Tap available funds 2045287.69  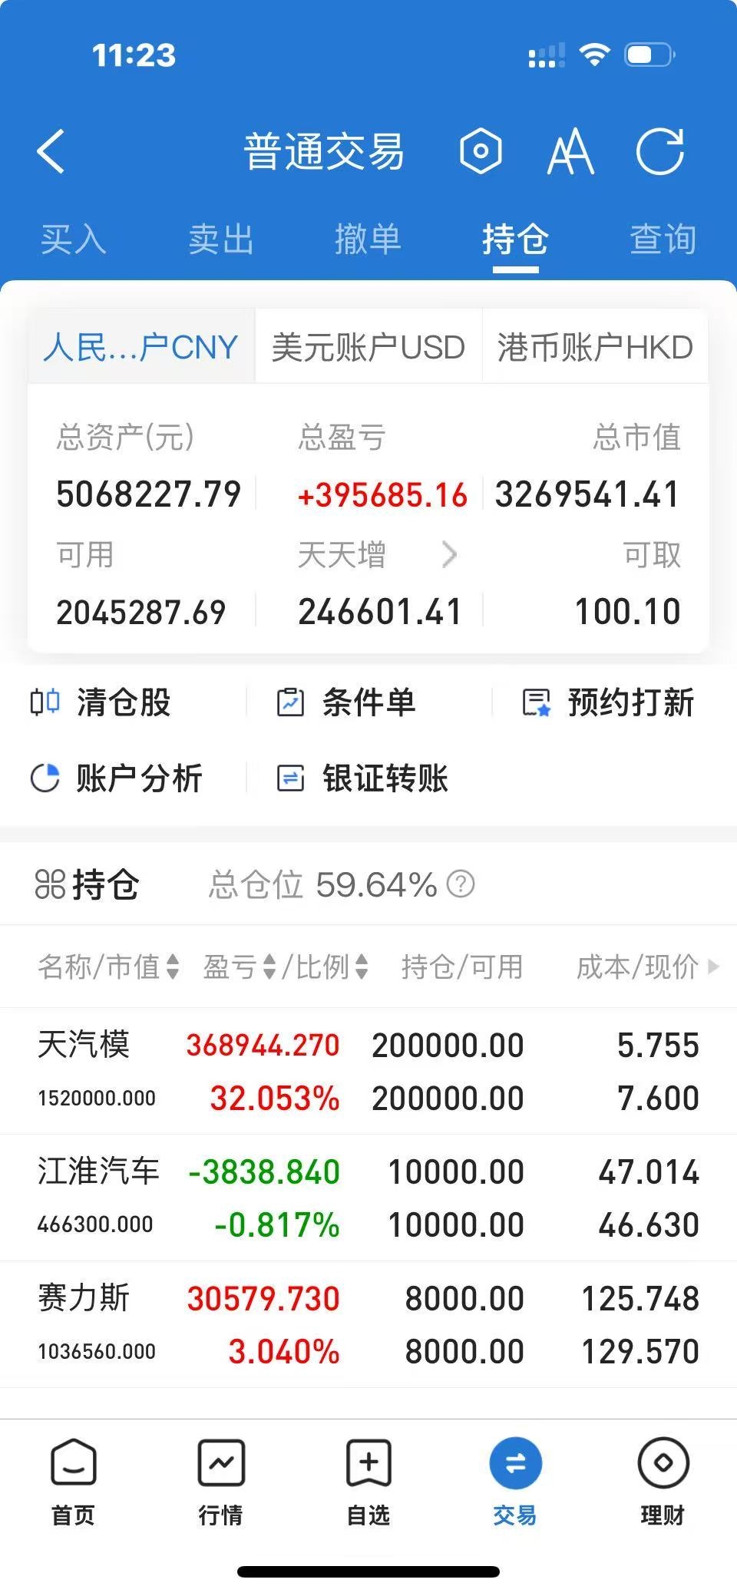[x=141, y=612]
